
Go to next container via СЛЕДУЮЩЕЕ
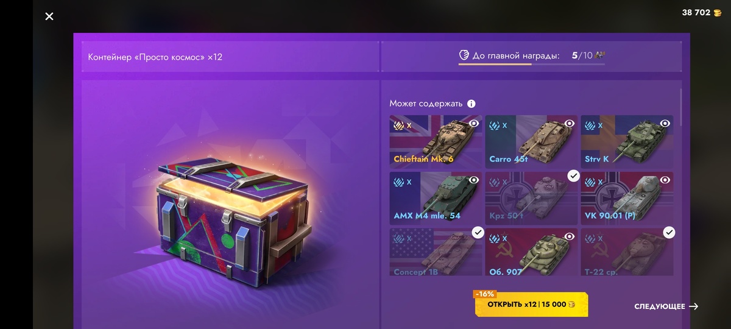tap(666, 306)
